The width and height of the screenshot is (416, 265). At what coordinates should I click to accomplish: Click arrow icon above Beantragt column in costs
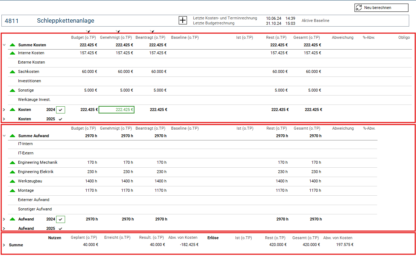(152, 32)
